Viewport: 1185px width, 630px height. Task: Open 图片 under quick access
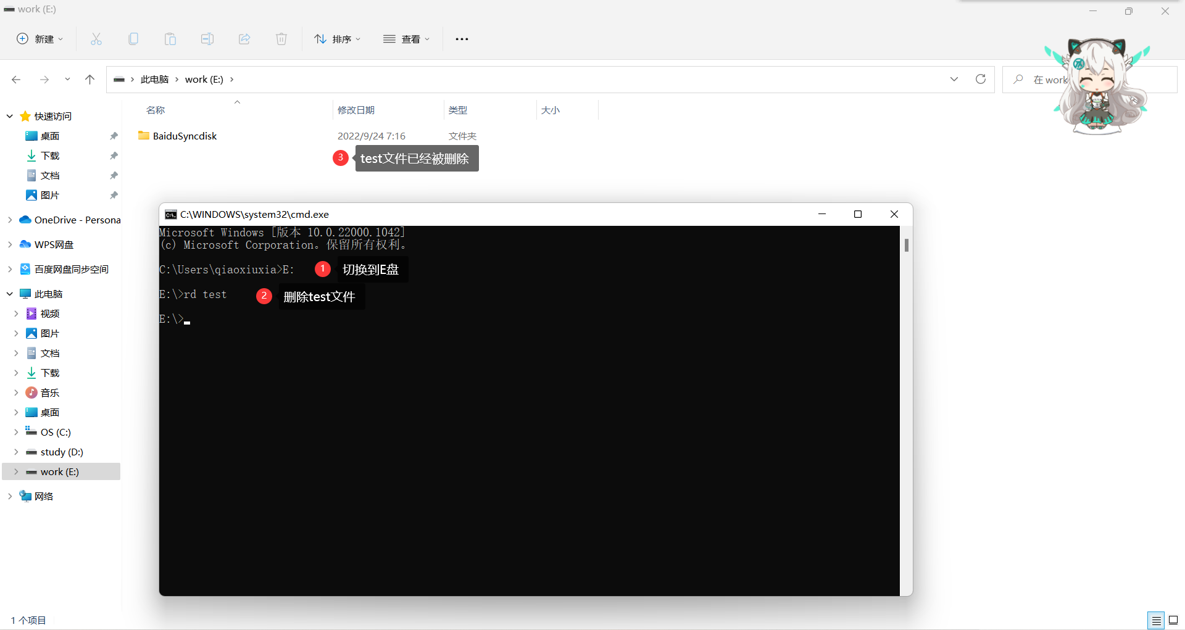click(50, 195)
